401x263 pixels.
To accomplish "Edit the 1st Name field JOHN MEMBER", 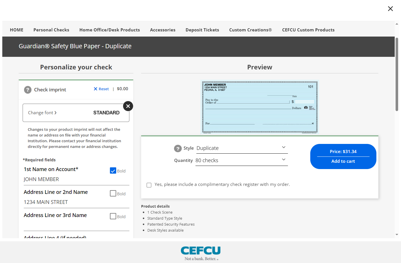I will [76, 179].
